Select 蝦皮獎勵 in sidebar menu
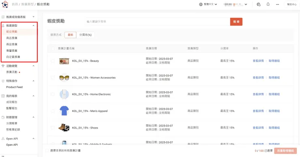The width and height of the screenshot is (300, 157). (x=12, y=32)
